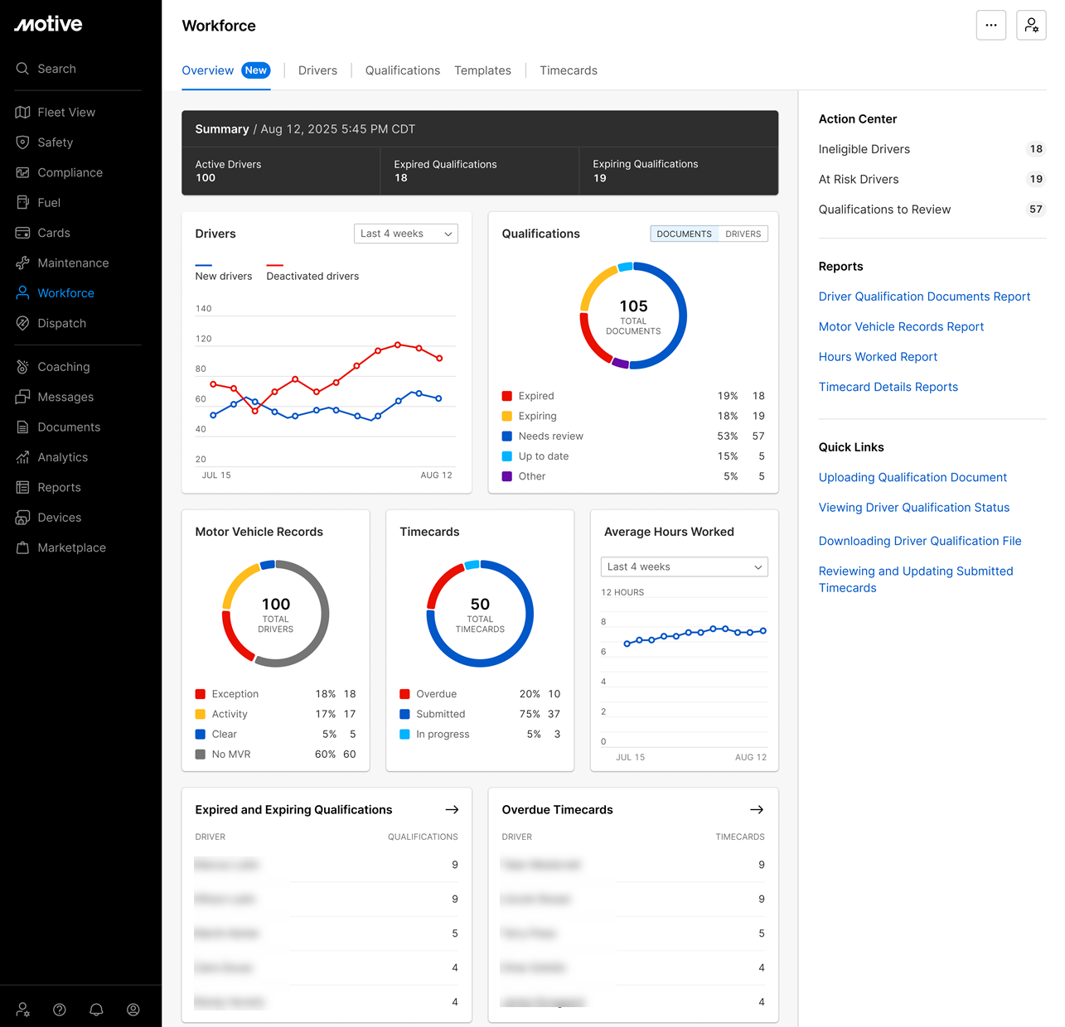This screenshot has height=1027, width=1065.
Task: Click the user settings icon top right
Action: tap(1031, 26)
